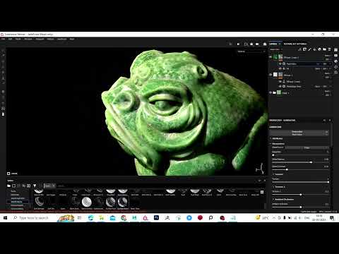Click the Generator selection button in Properties
This screenshot has height=254, width=339.
299,133
